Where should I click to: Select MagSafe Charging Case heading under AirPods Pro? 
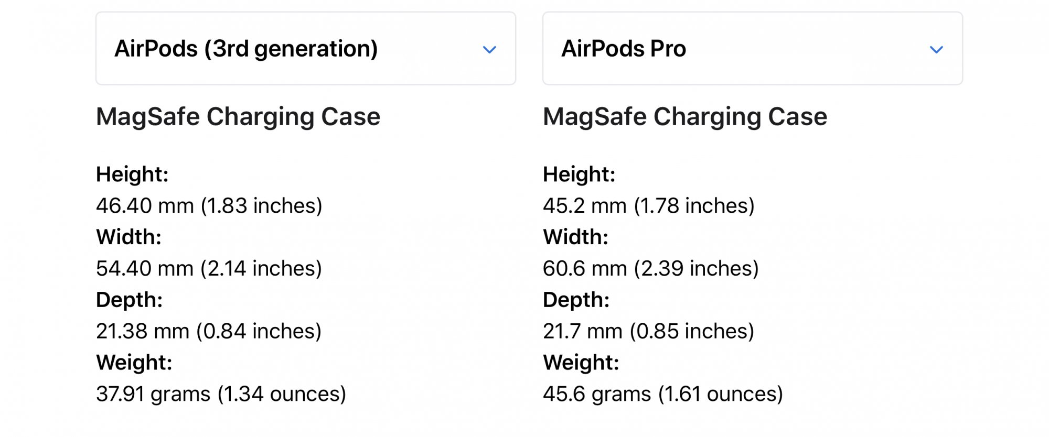(x=685, y=116)
